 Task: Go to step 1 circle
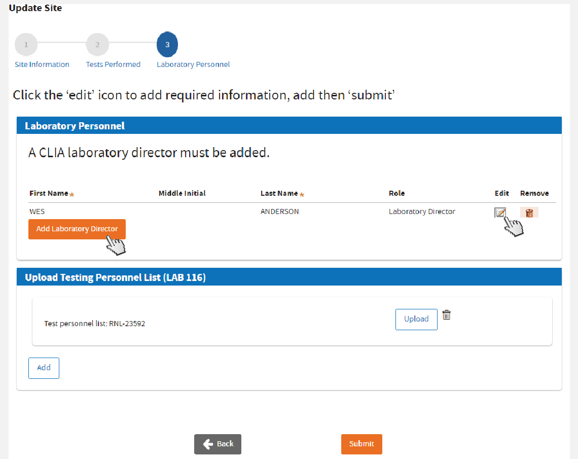click(26, 45)
